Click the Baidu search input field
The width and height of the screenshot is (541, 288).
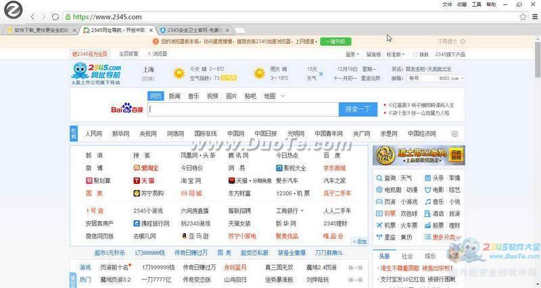(x=243, y=109)
